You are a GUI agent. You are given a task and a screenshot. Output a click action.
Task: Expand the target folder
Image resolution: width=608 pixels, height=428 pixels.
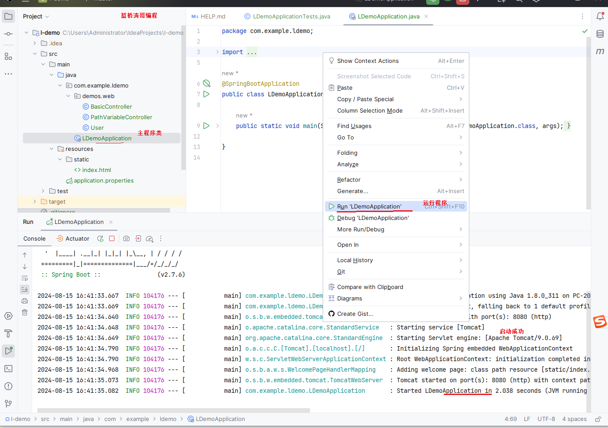point(35,201)
